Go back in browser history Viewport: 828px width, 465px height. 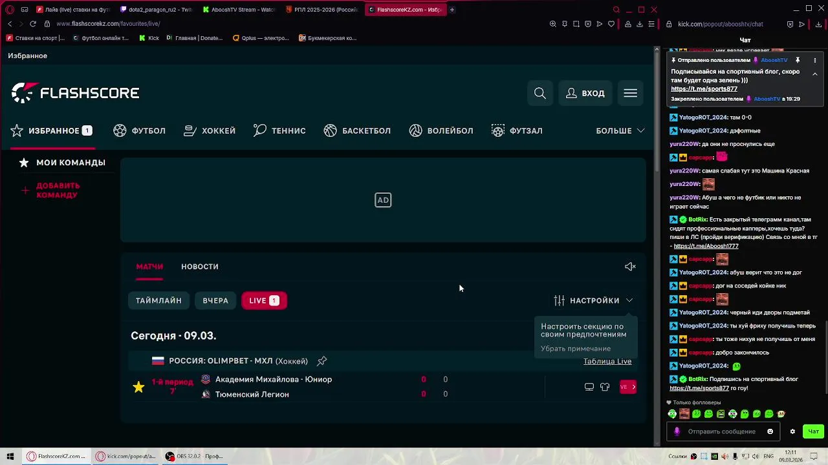[10, 24]
